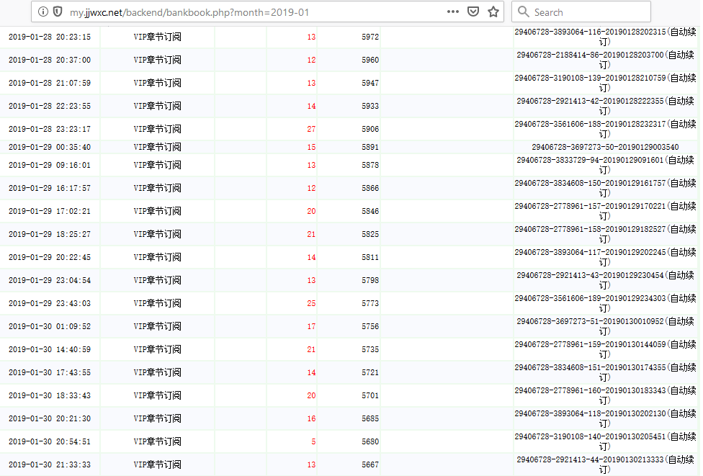The height and width of the screenshot is (476, 703).
Task: Select timestamp 2019-01-29 23:43:03
Action: pyautogui.click(x=50, y=303)
